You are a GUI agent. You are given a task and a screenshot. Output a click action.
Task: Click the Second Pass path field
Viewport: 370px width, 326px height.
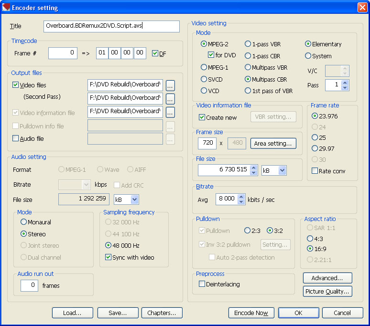click(125, 98)
